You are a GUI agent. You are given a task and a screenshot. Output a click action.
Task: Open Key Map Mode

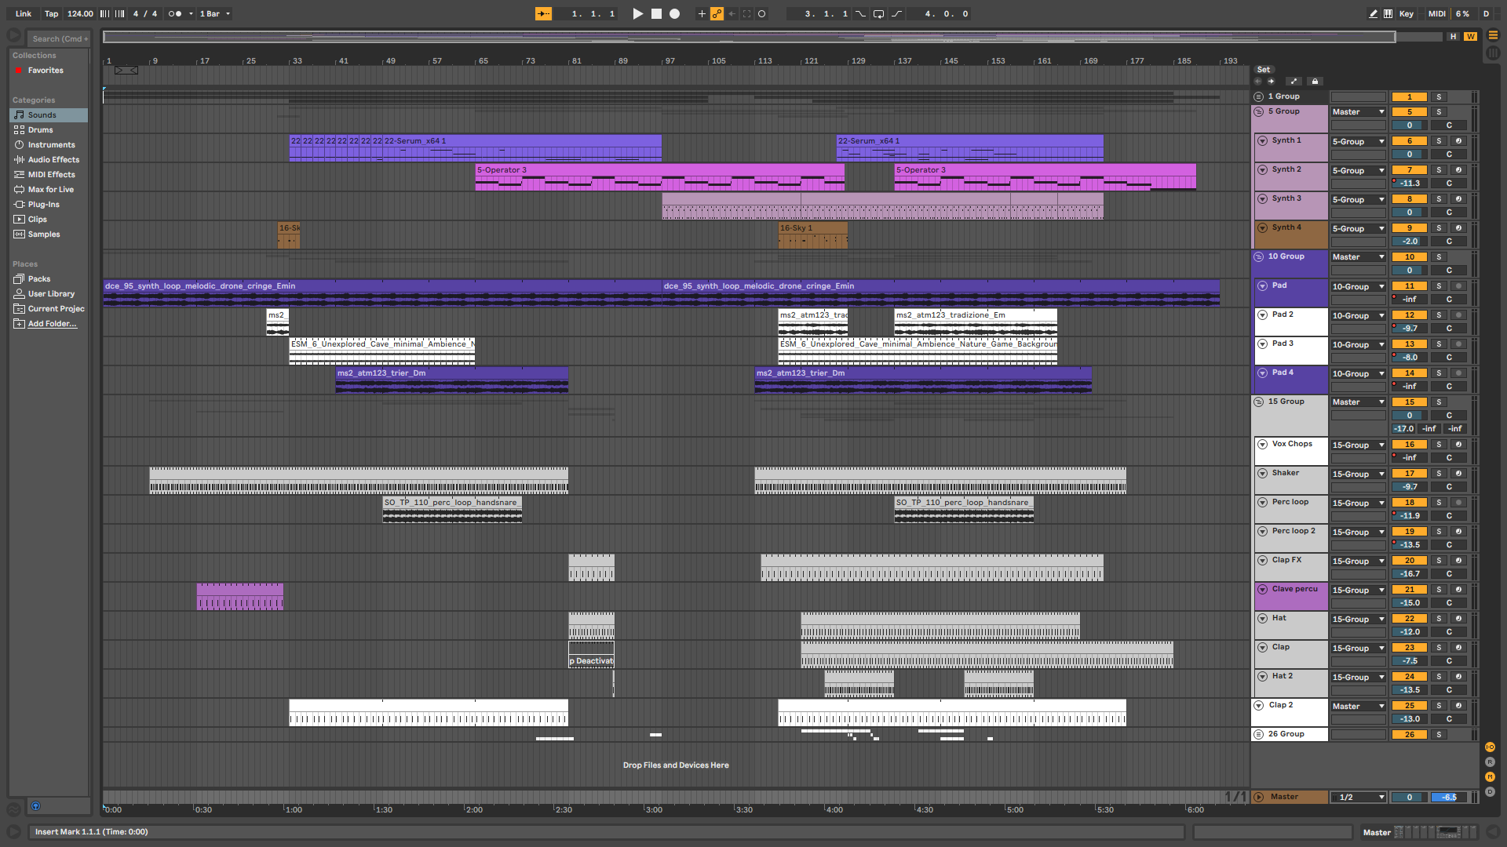[x=1407, y=13]
